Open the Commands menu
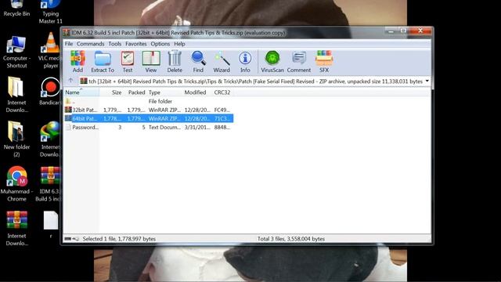501x282 pixels. tap(91, 44)
